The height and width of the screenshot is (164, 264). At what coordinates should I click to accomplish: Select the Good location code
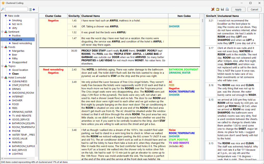pyautogui.click(x=20, y=70)
